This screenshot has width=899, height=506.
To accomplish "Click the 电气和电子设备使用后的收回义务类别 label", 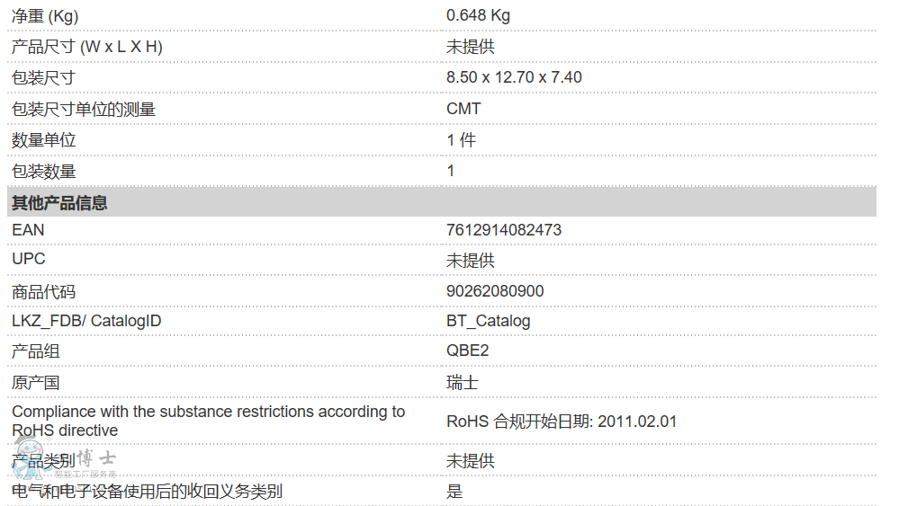I will point(147,491).
